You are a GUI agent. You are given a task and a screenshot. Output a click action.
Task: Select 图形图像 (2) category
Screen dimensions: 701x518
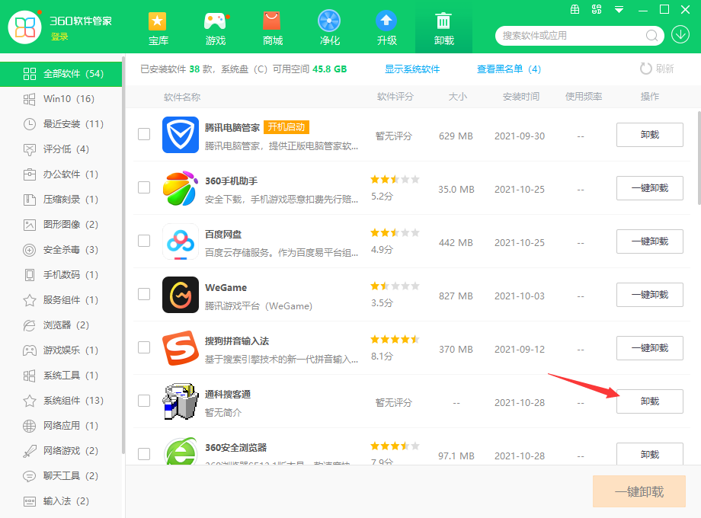pos(61,225)
